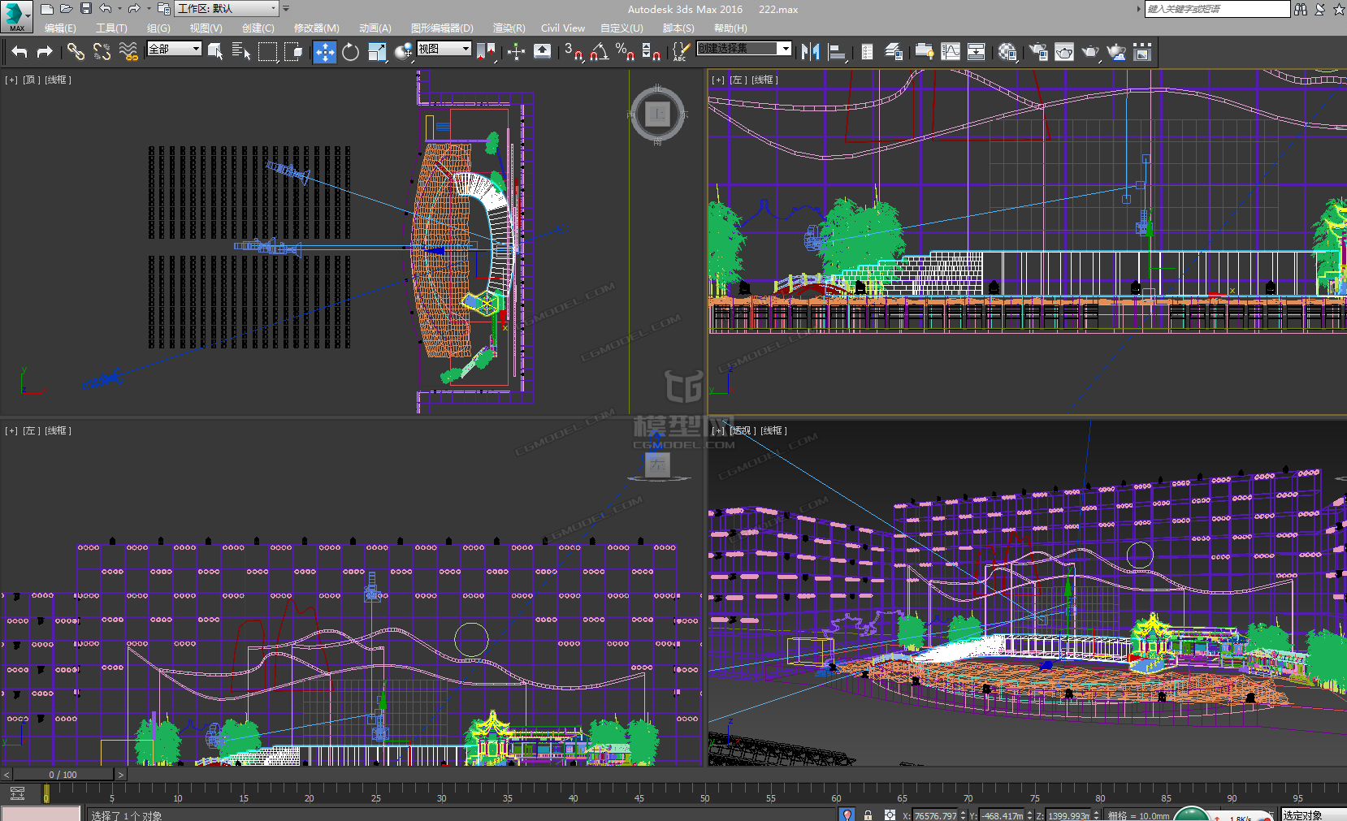
Task: Toggle the Angle Snap button
Action: 599,53
